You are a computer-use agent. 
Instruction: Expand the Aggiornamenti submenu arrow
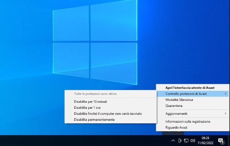tap(225, 114)
